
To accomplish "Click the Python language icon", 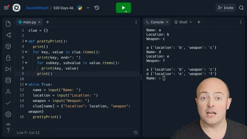I will tap(80, 8).
